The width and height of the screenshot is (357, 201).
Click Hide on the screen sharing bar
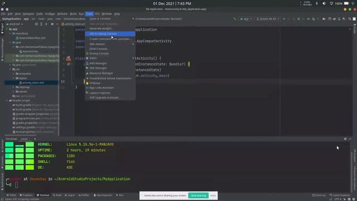213,195
